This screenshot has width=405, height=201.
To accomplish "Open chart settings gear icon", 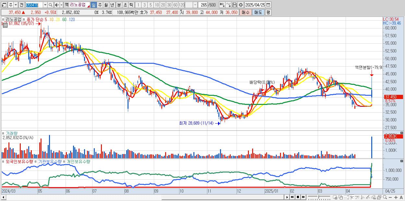I will click(x=241, y=5).
